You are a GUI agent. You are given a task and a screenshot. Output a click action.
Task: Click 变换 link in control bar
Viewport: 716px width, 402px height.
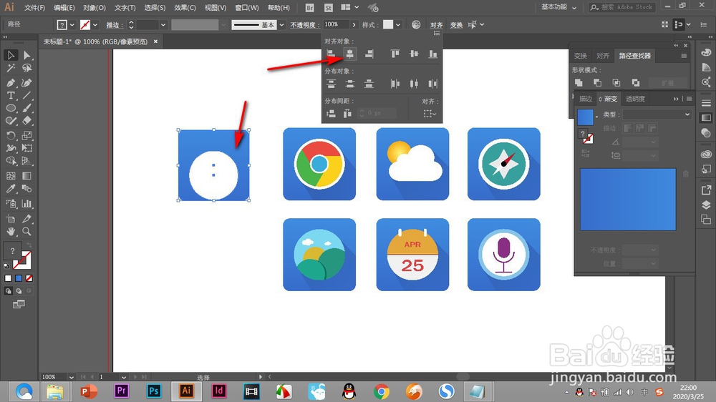click(x=456, y=25)
